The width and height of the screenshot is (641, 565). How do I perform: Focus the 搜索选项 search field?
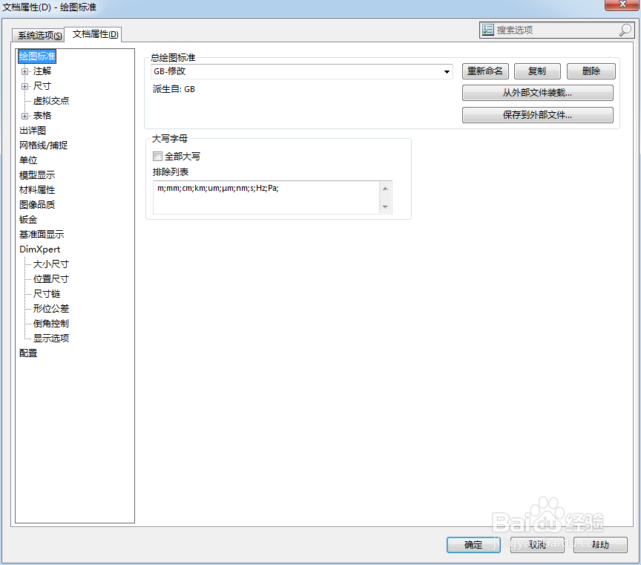pos(555,30)
